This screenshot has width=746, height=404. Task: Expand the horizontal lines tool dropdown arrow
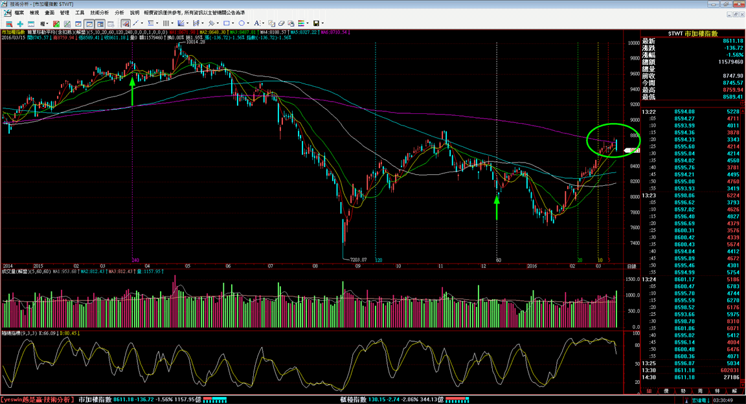[157, 23]
